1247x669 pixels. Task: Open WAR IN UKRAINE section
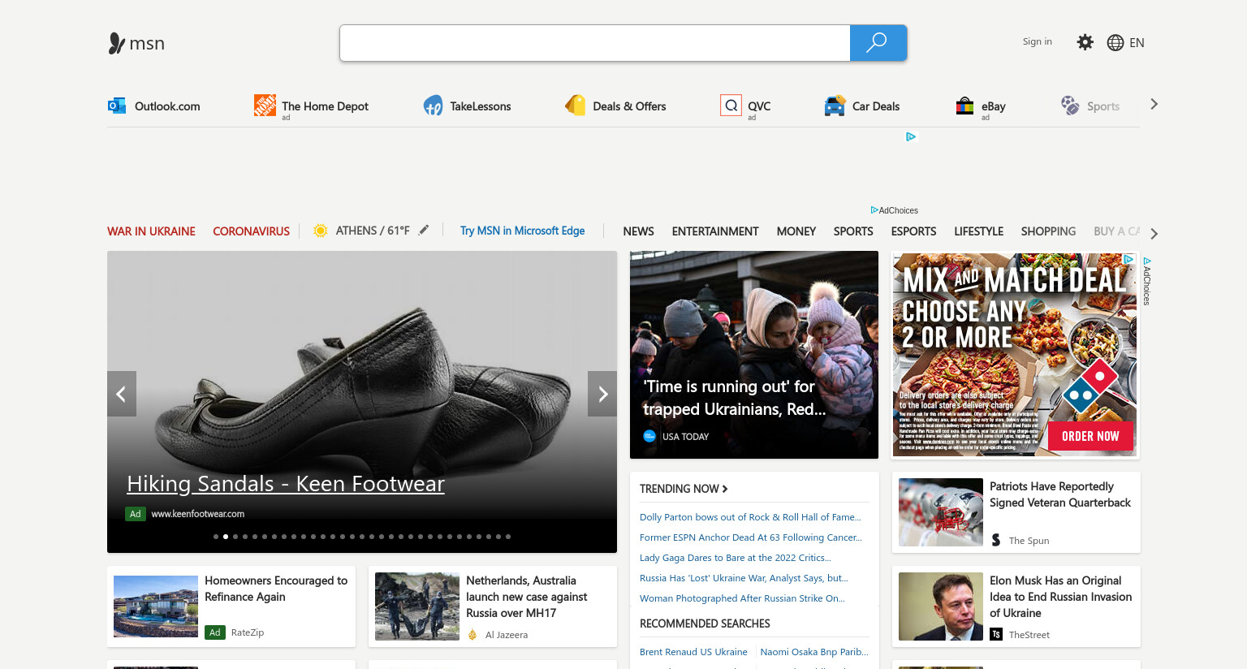coord(151,231)
